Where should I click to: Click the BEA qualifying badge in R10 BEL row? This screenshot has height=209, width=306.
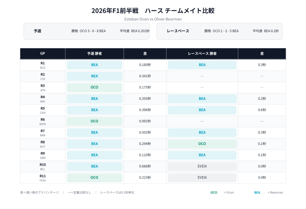click(94, 166)
